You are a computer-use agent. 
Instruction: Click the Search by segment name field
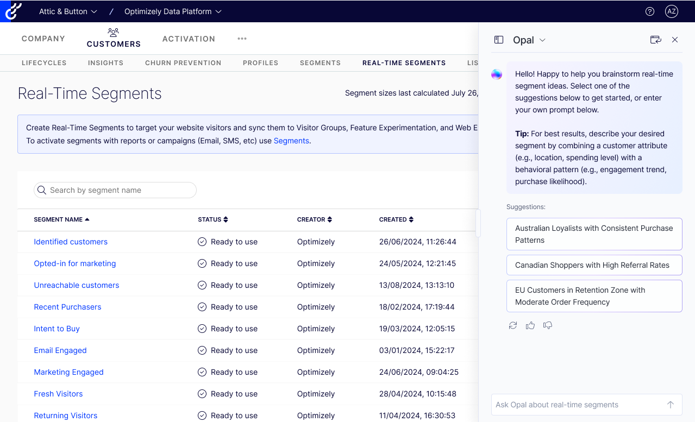coord(115,190)
